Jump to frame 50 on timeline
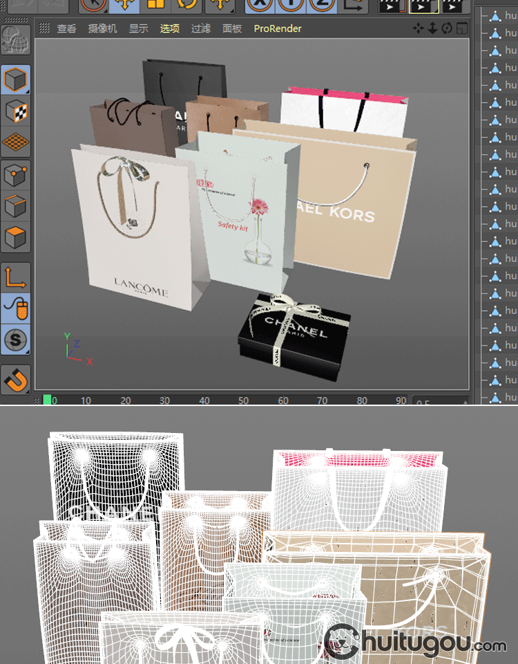 pyautogui.click(x=243, y=400)
